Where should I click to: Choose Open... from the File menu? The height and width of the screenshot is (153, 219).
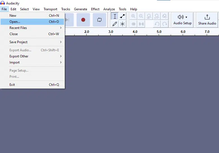32,22
